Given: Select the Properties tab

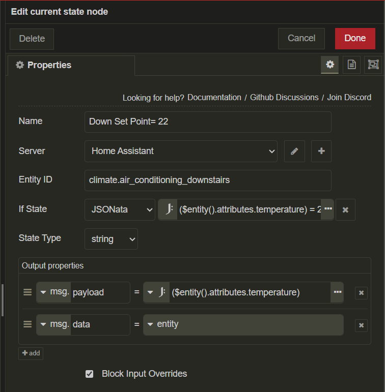Looking at the screenshot, I should (71, 65).
